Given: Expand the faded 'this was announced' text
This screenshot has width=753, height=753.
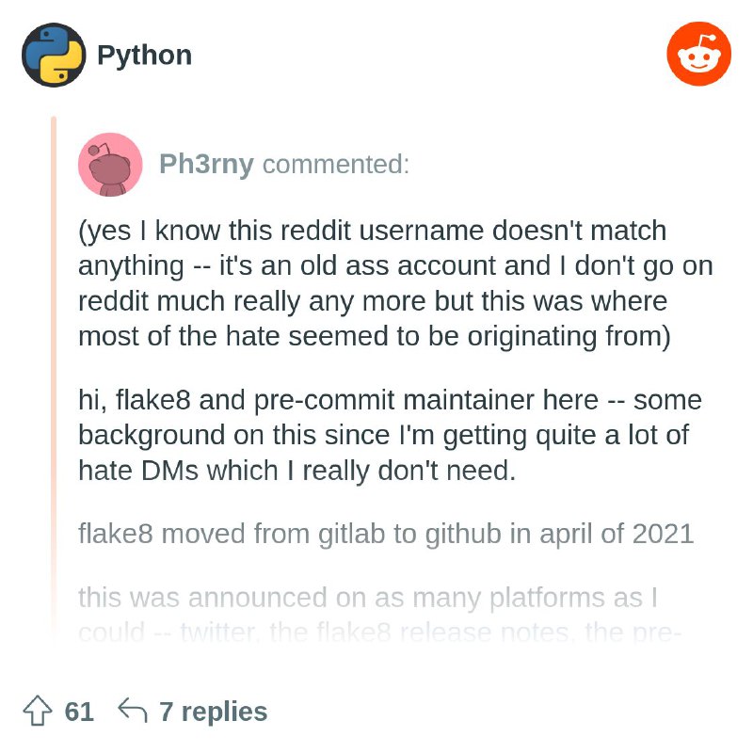Looking at the screenshot, I should [x=368, y=598].
